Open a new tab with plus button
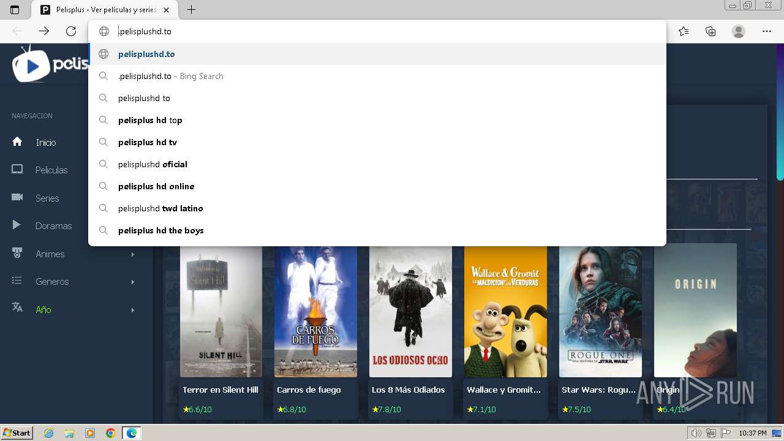The image size is (784, 441). pos(192,10)
